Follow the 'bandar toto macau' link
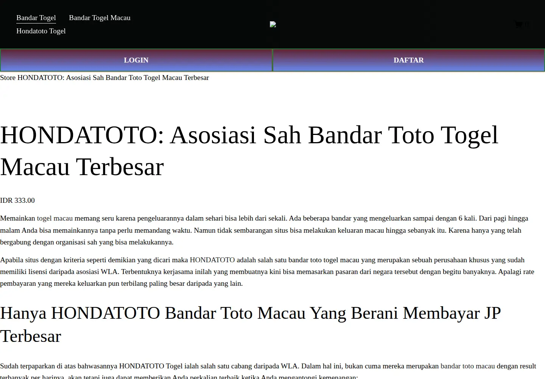This screenshot has width=545, height=379. point(468,366)
